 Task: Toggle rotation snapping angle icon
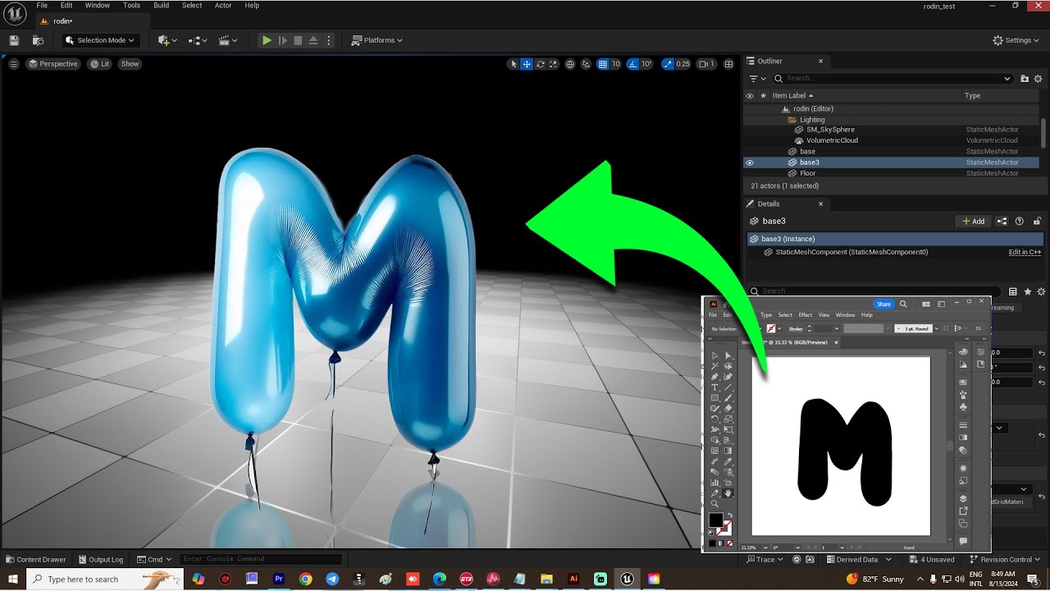[x=634, y=64]
